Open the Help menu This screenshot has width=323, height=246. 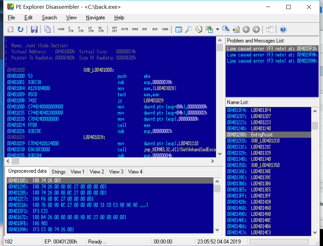119,18
